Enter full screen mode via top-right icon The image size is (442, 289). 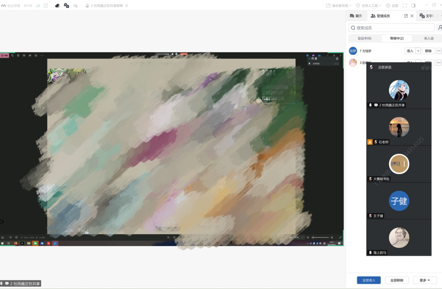pyautogui.click(x=405, y=6)
